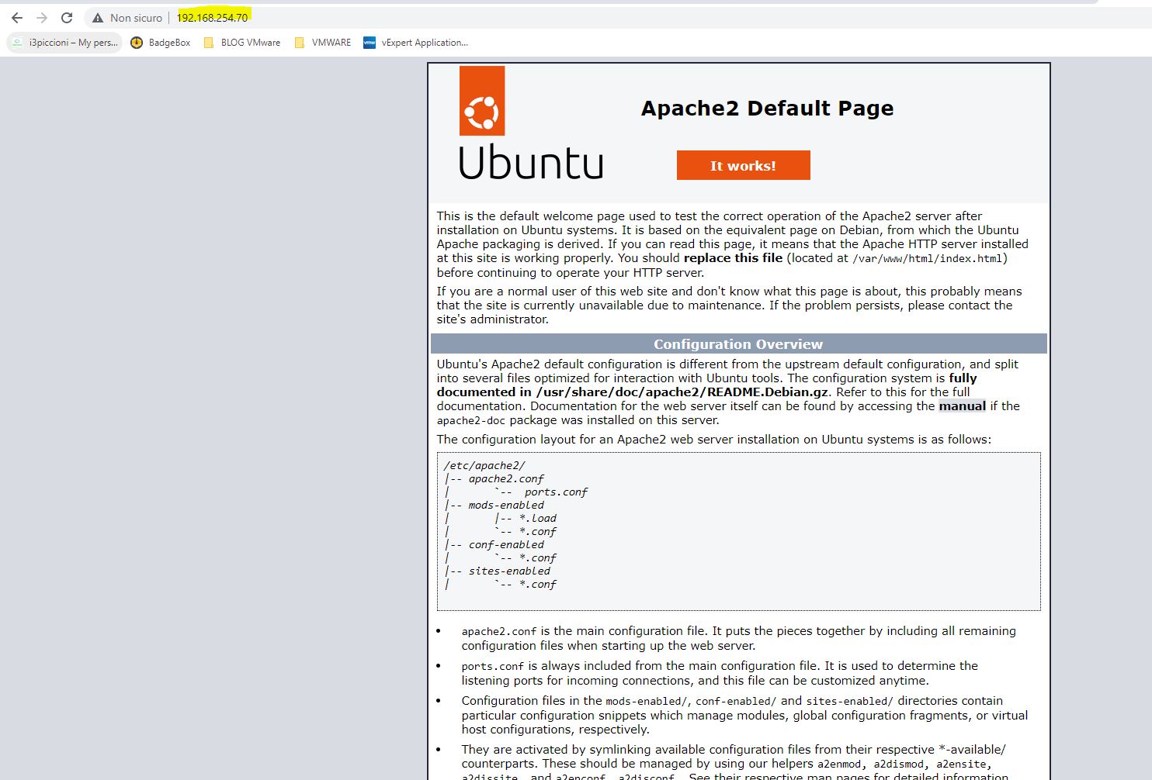Click the Configuration Overview section header
The image size is (1152, 780).
(738, 343)
